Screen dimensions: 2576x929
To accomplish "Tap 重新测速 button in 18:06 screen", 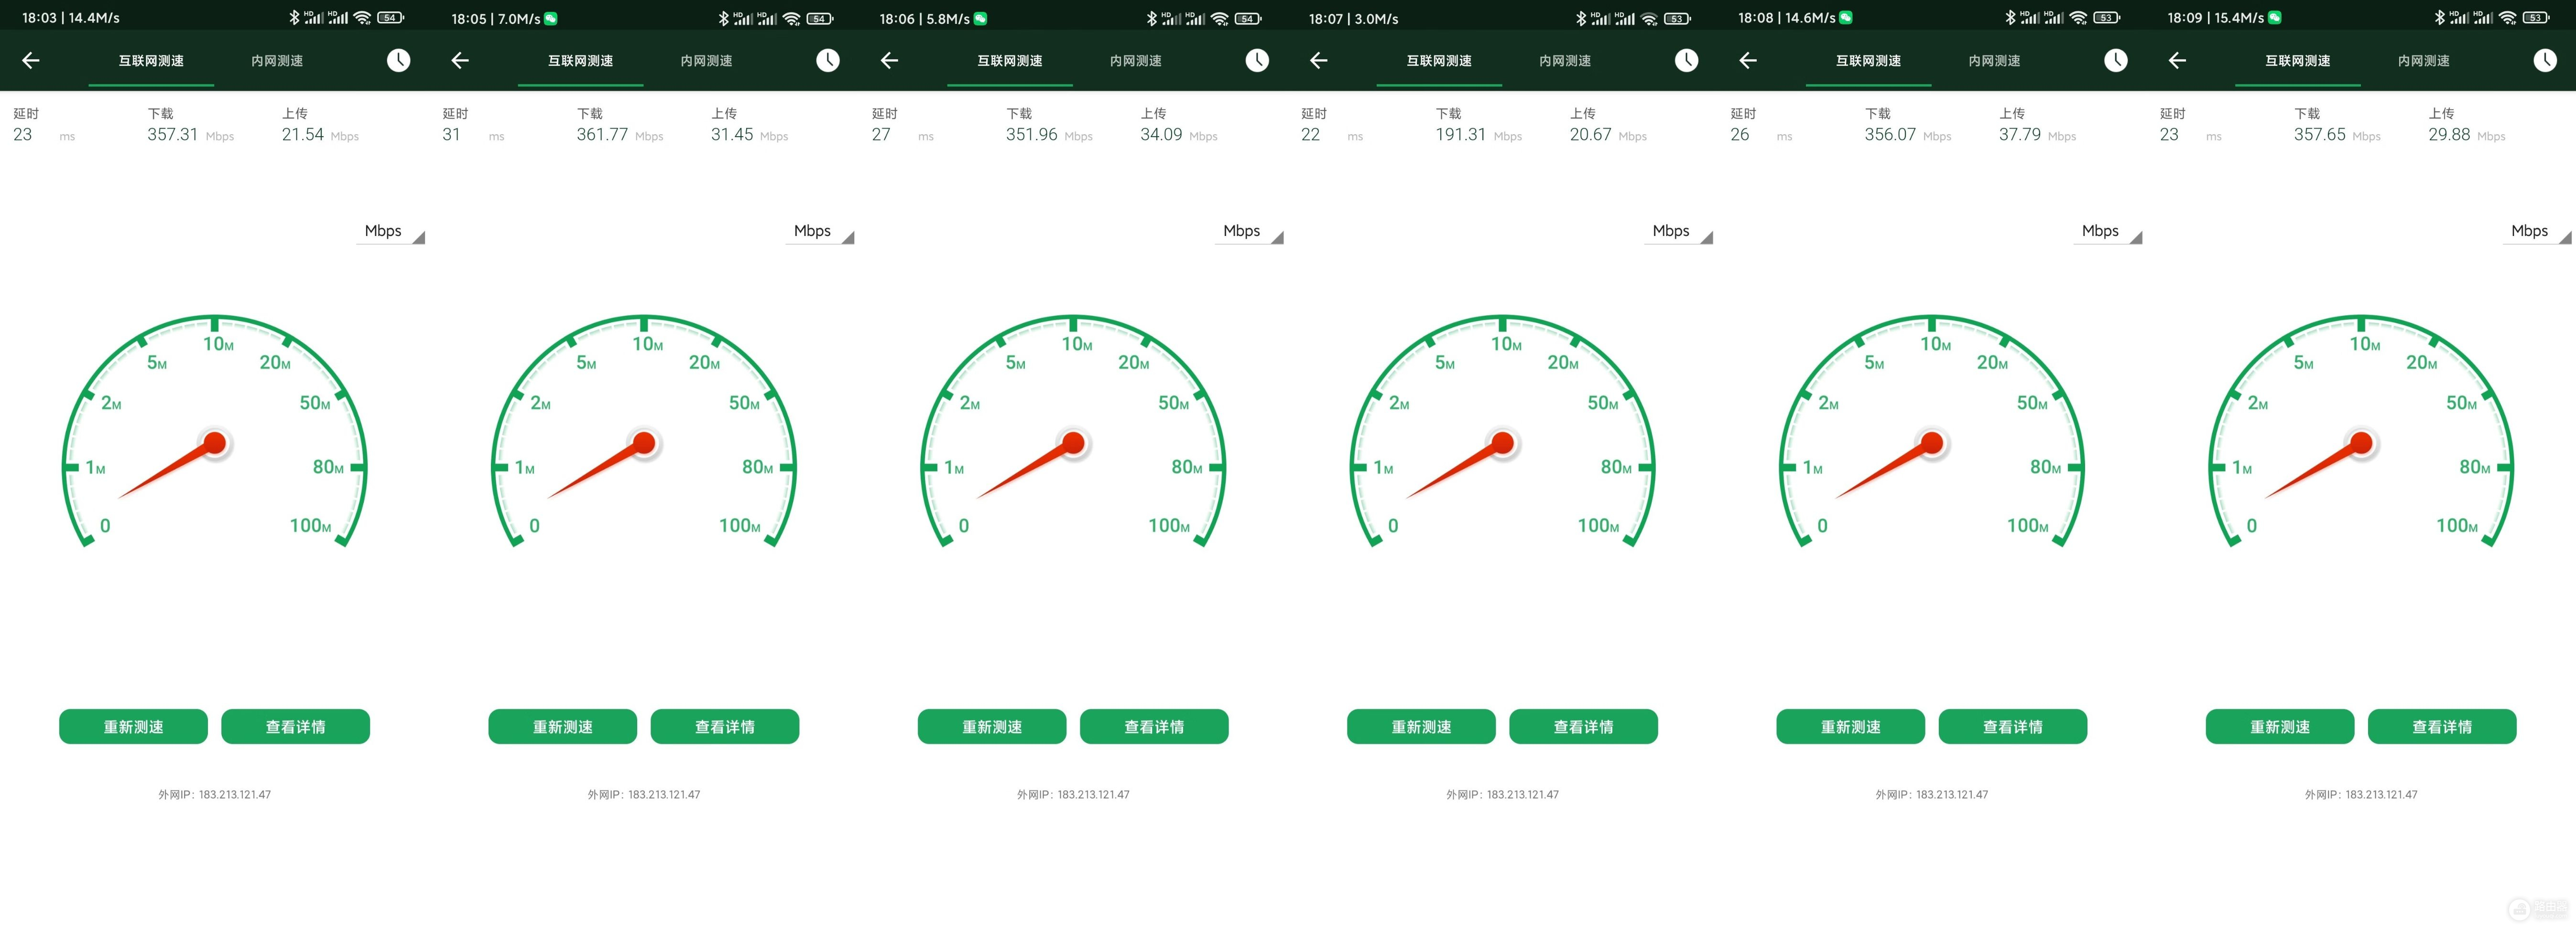I will pyautogui.click(x=992, y=726).
